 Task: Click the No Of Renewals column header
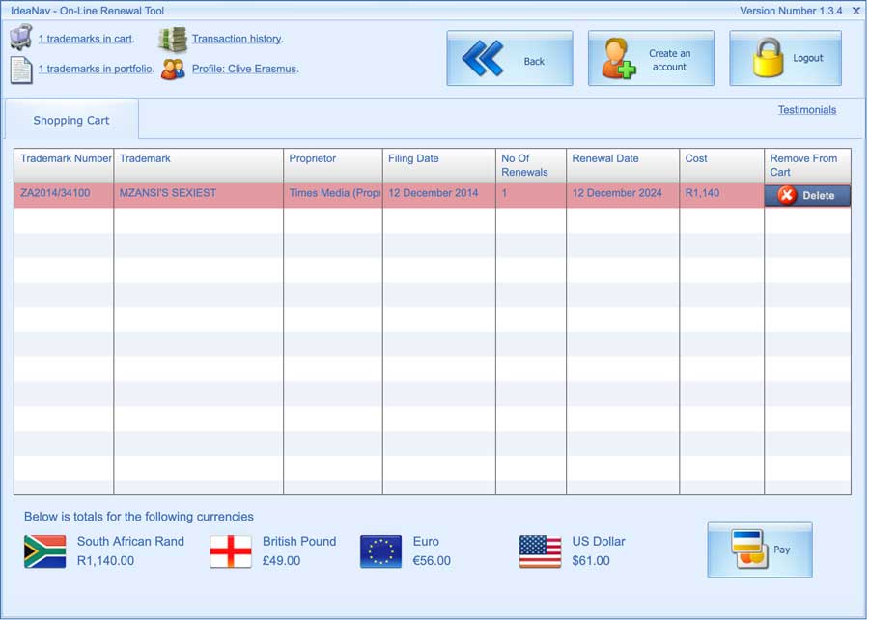click(531, 165)
